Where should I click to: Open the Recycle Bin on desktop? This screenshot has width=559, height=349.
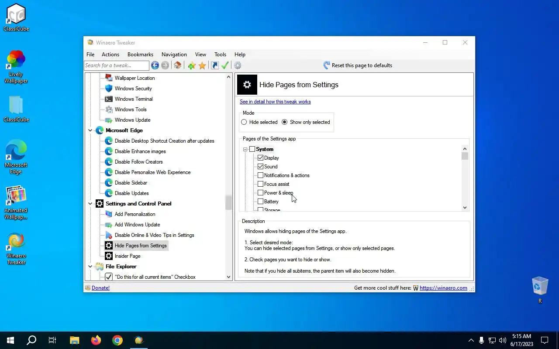[x=540, y=290]
